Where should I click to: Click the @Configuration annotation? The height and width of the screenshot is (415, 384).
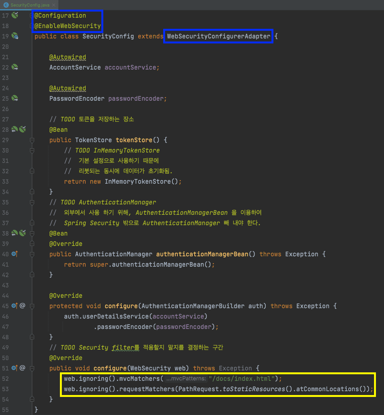pyautogui.click(x=60, y=16)
